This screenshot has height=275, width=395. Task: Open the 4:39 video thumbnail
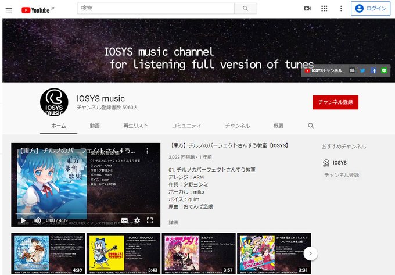(48, 253)
